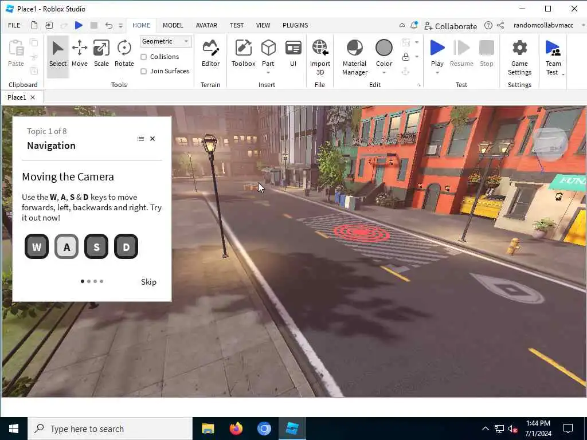This screenshot has height=440, width=587.
Task: Click the Resume button
Action: point(461,54)
